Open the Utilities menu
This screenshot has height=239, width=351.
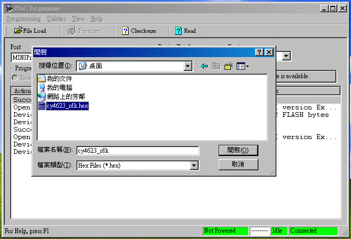[57, 19]
